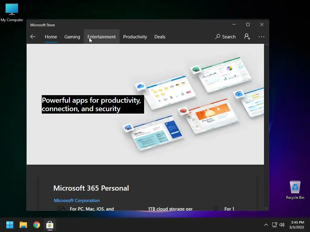
Task: Open the Deals tab
Action: 160,37
